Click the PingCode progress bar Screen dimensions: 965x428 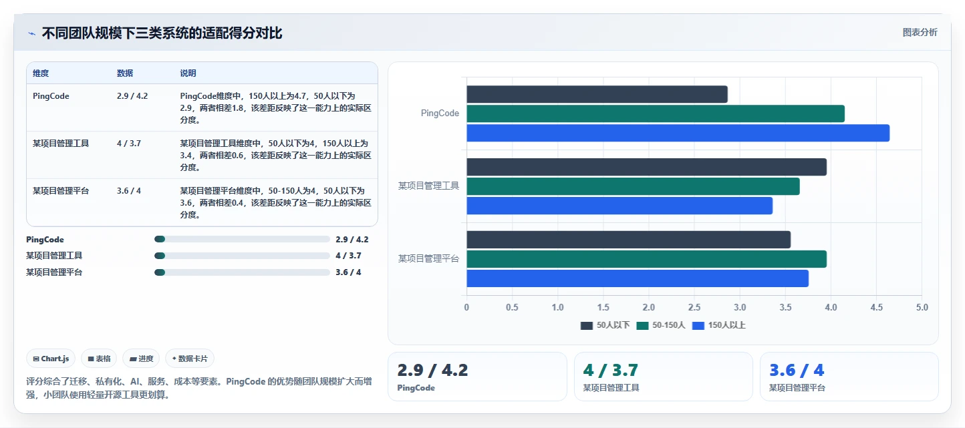[x=242, y=239]
